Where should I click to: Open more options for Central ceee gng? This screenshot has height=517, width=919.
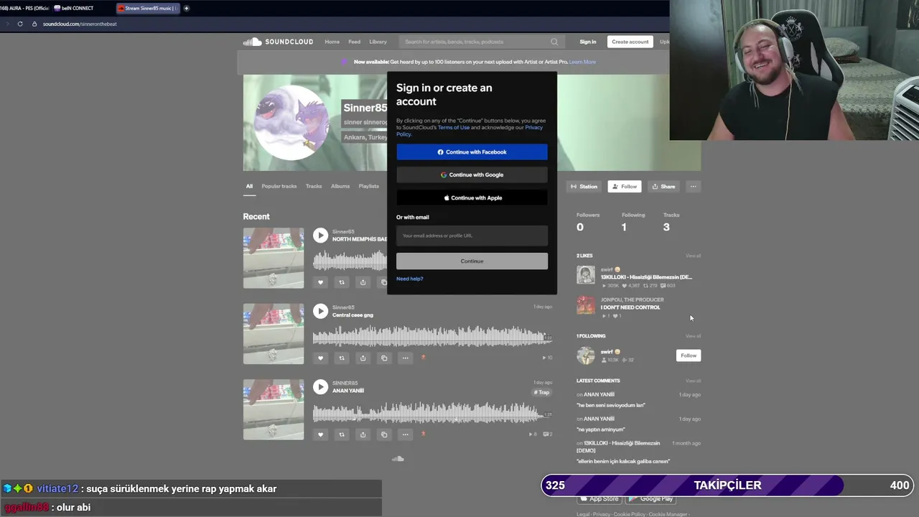[405, 358]
